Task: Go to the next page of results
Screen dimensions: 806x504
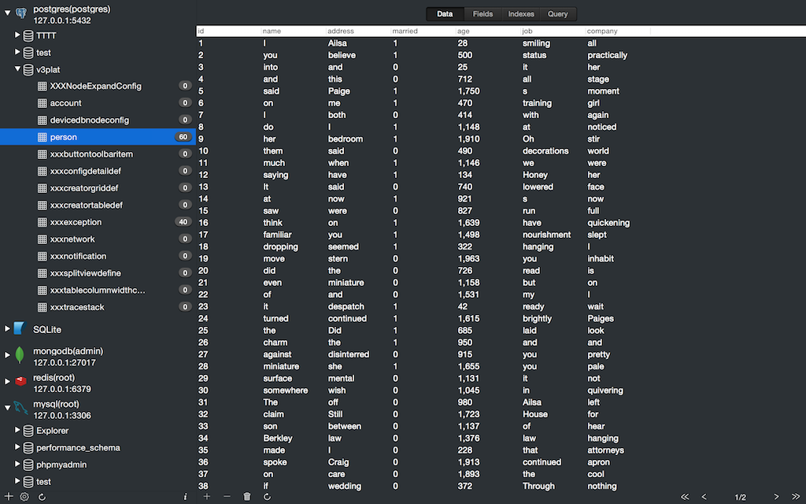Action: 777,497
